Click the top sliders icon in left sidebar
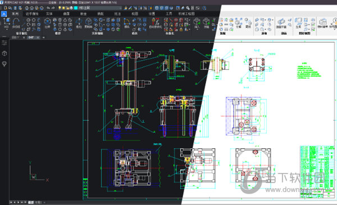This screenshot has height=205, width=337. click(4, 43)
